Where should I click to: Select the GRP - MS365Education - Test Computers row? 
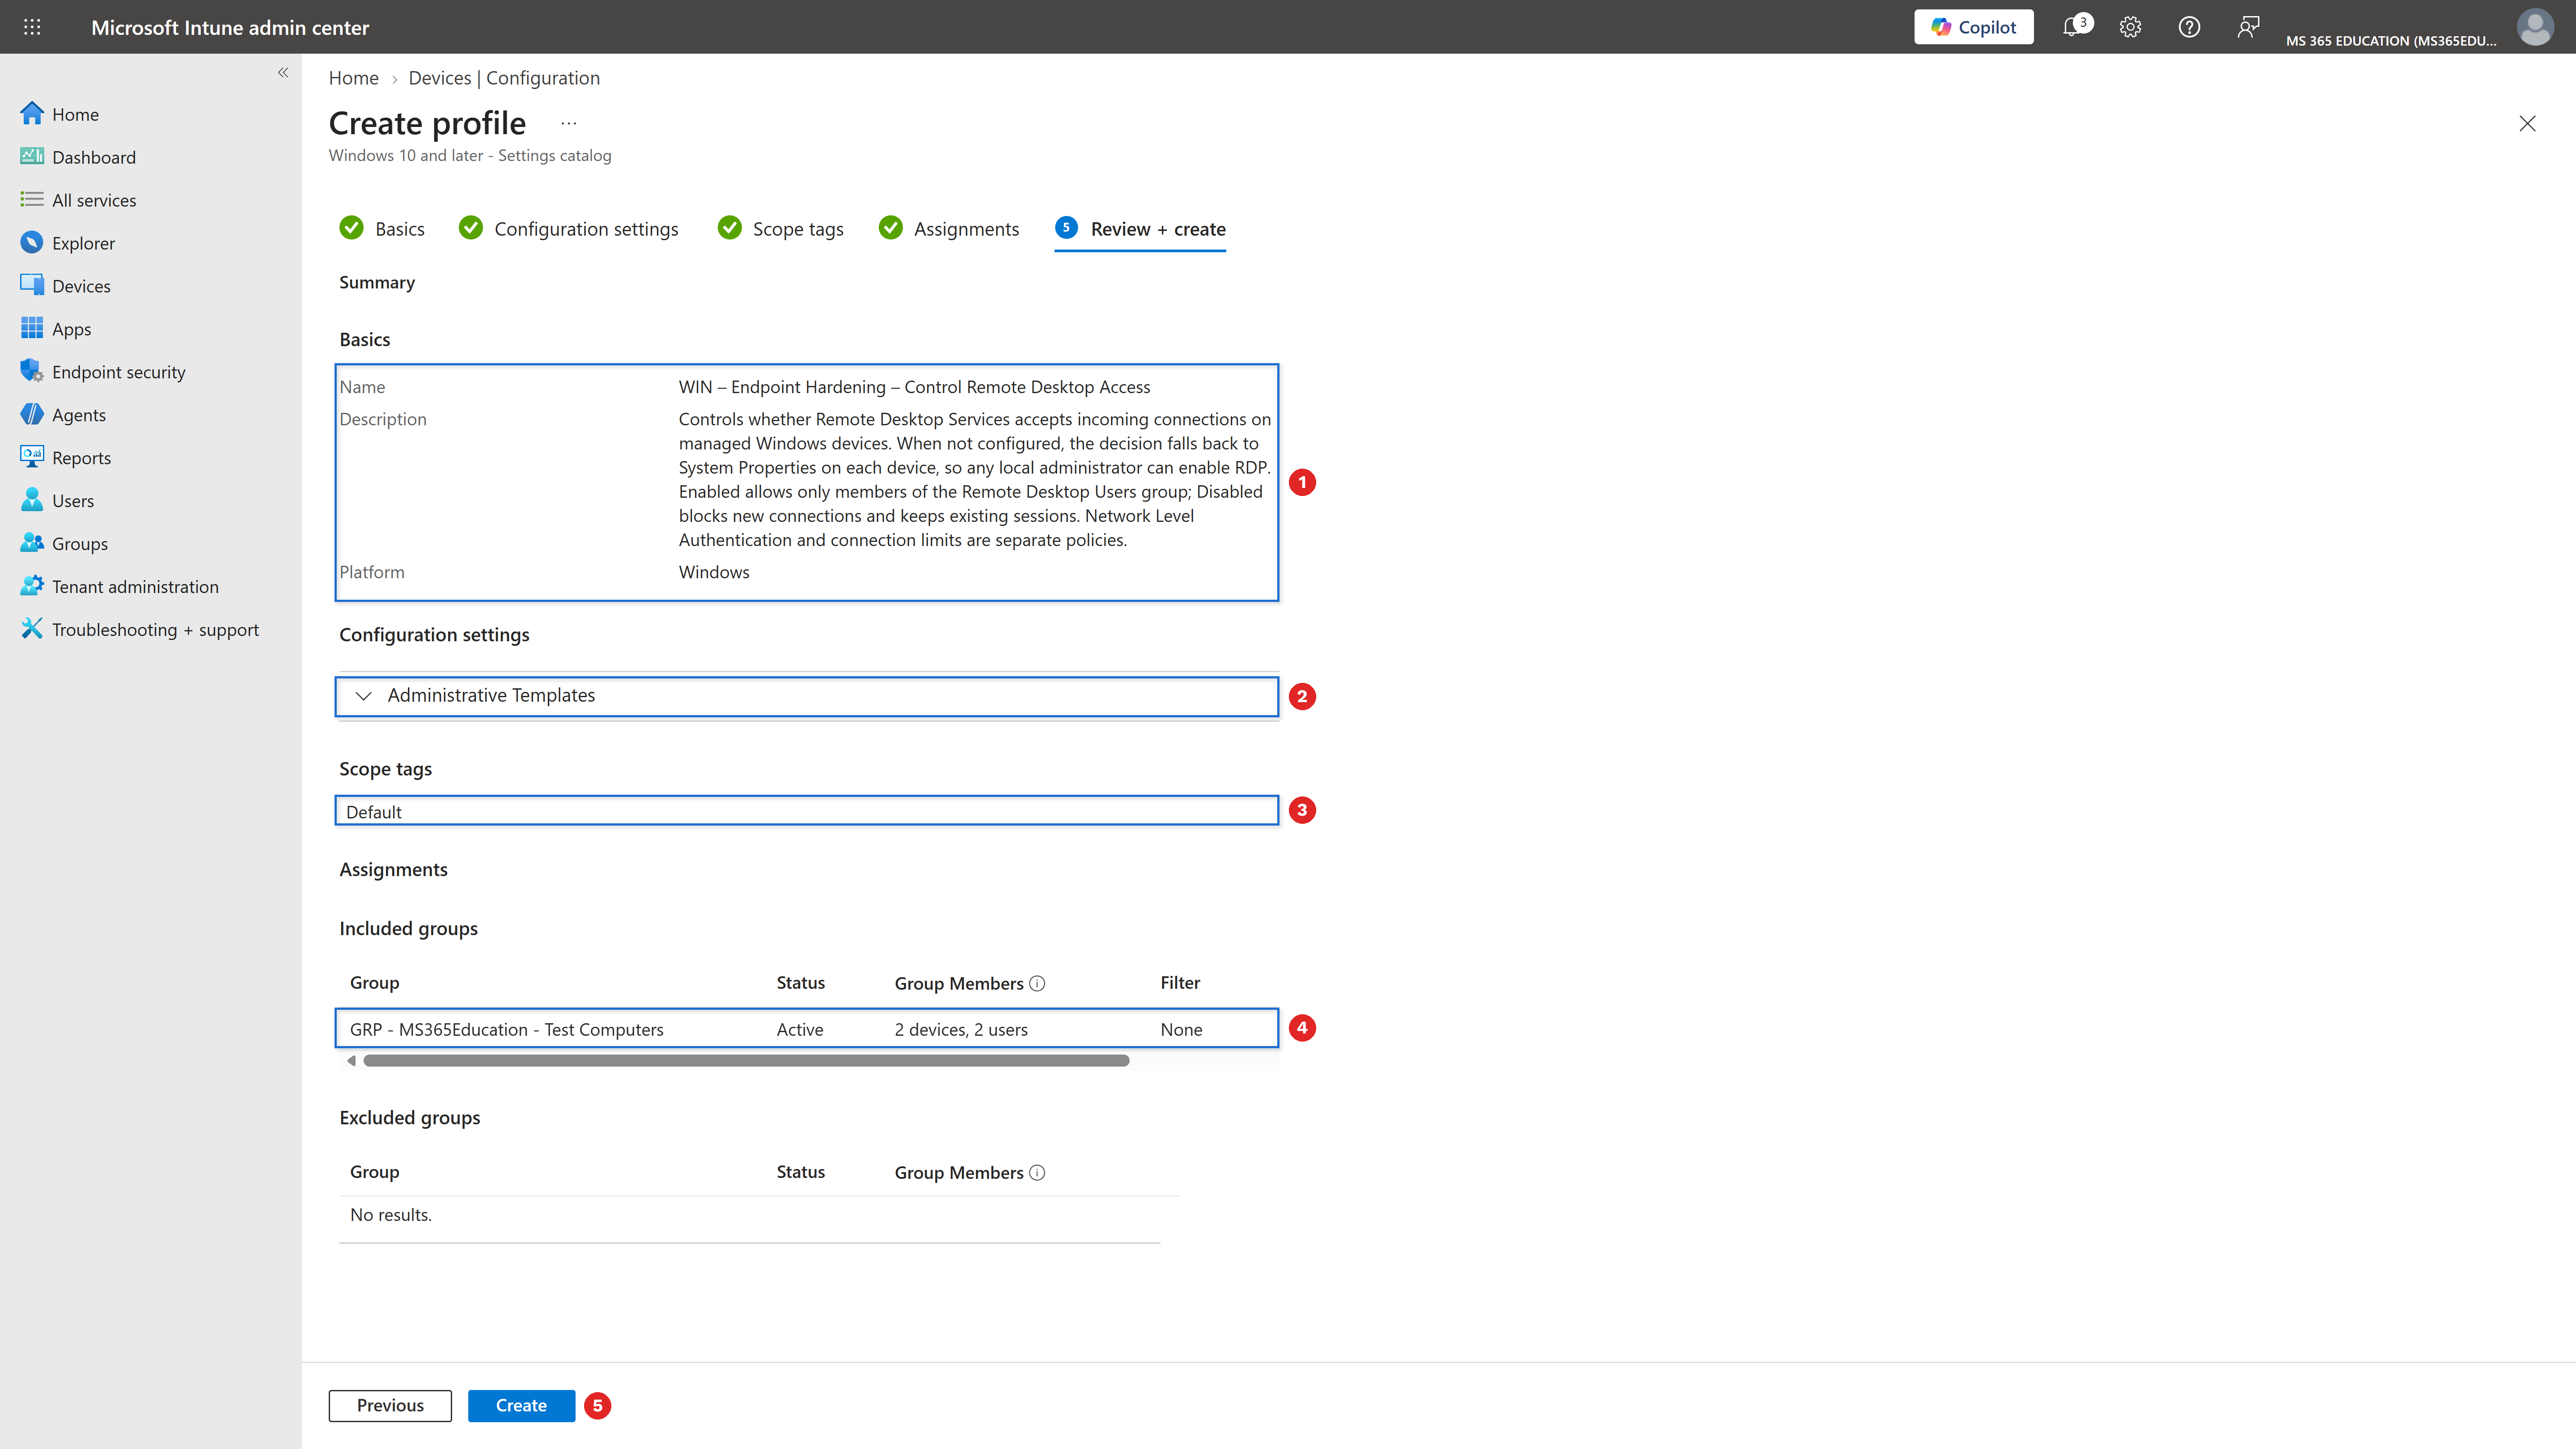[x=806, y=1029]
